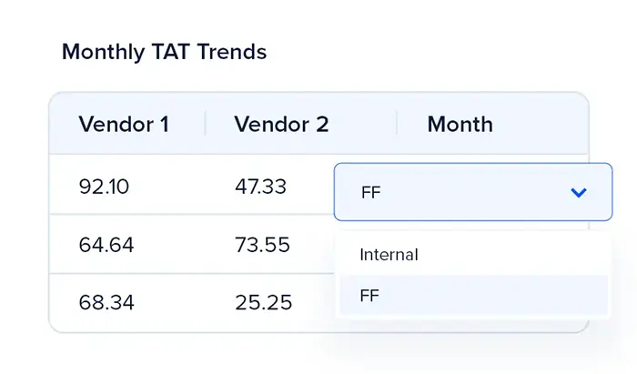Pick the 25.25 cell in Vendor 2

(x=263, y=301)
